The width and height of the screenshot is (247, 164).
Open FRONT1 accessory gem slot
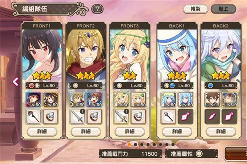pos(51,116)
